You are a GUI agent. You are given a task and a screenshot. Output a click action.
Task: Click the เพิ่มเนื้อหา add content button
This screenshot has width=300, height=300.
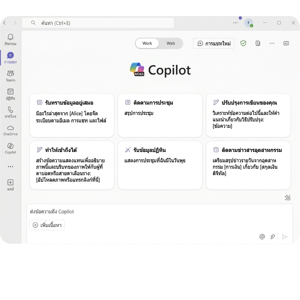coord(47,225)
